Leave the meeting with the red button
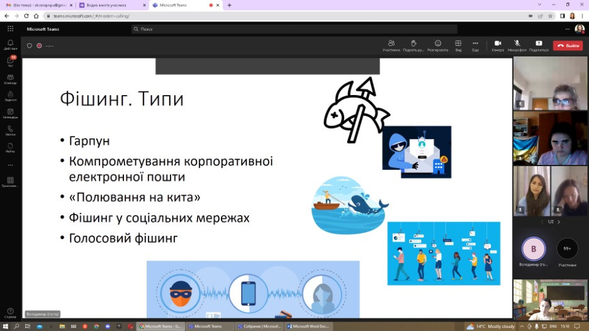Image resolution: width=589 pixels, height=331 pixels. (x=568, y=45)
